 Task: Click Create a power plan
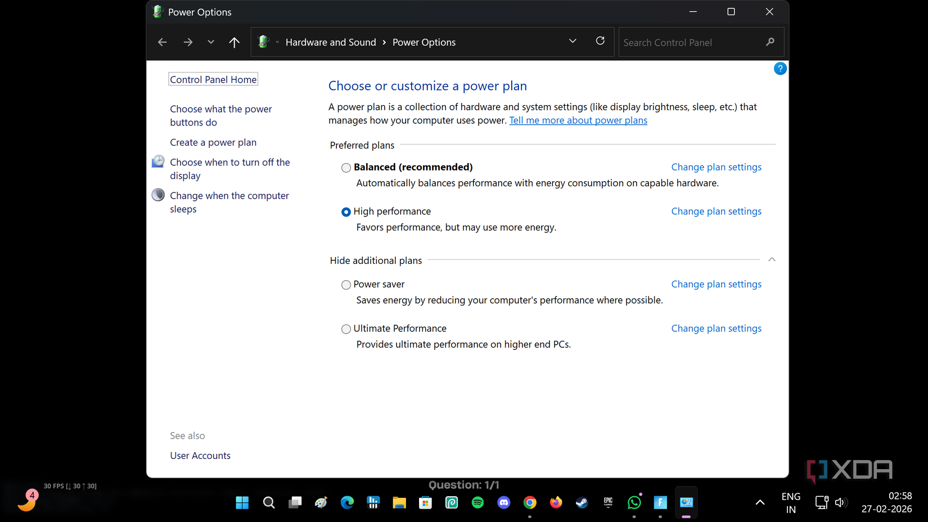(213, 142)
